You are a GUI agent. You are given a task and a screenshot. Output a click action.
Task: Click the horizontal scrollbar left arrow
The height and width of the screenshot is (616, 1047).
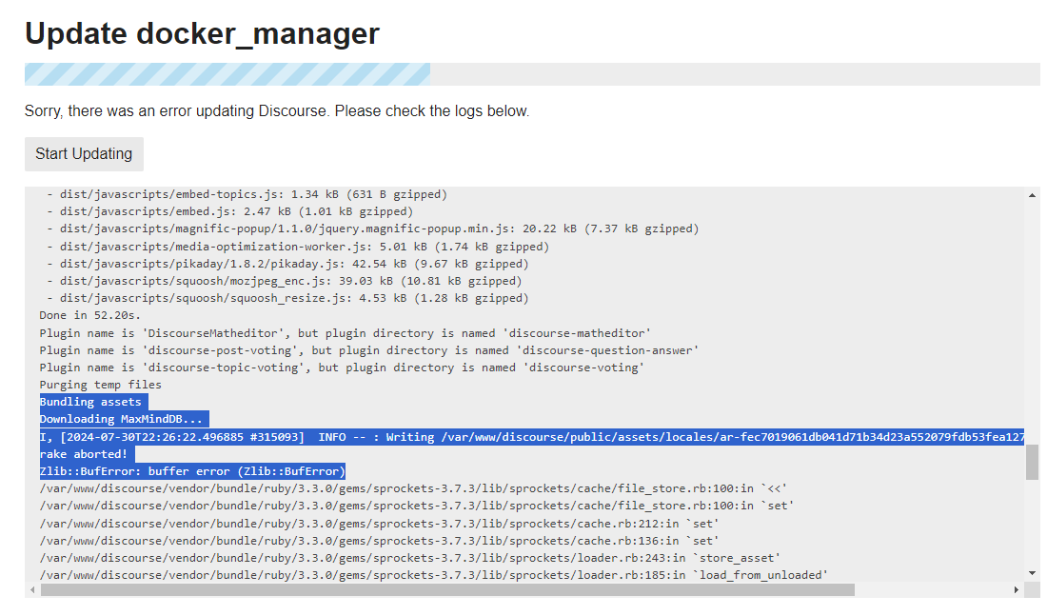point(32,590)
